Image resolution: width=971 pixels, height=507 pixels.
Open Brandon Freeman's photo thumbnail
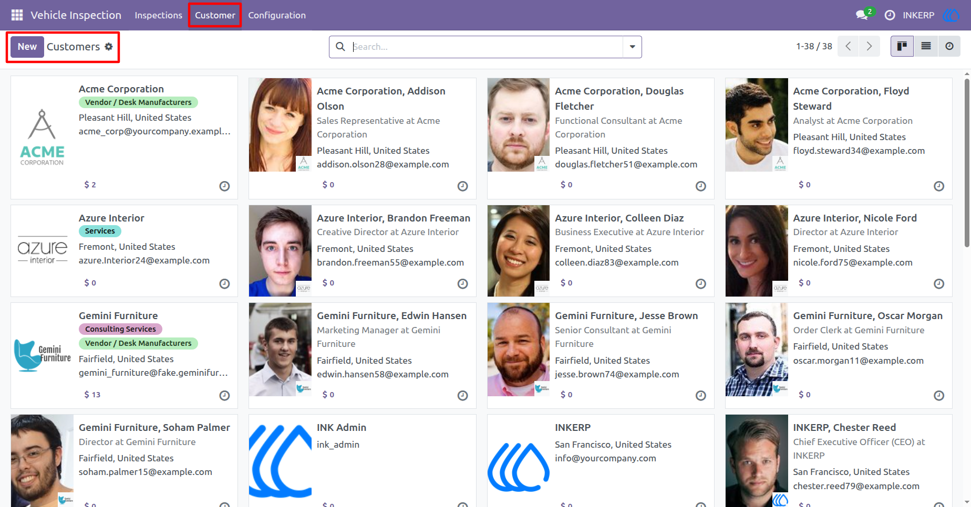pos(280,251)
